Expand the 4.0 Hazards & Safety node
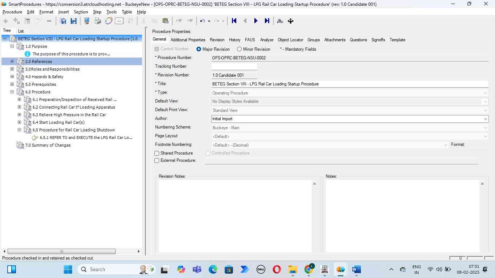Viewport: 495px width, 278px height. 12,77
